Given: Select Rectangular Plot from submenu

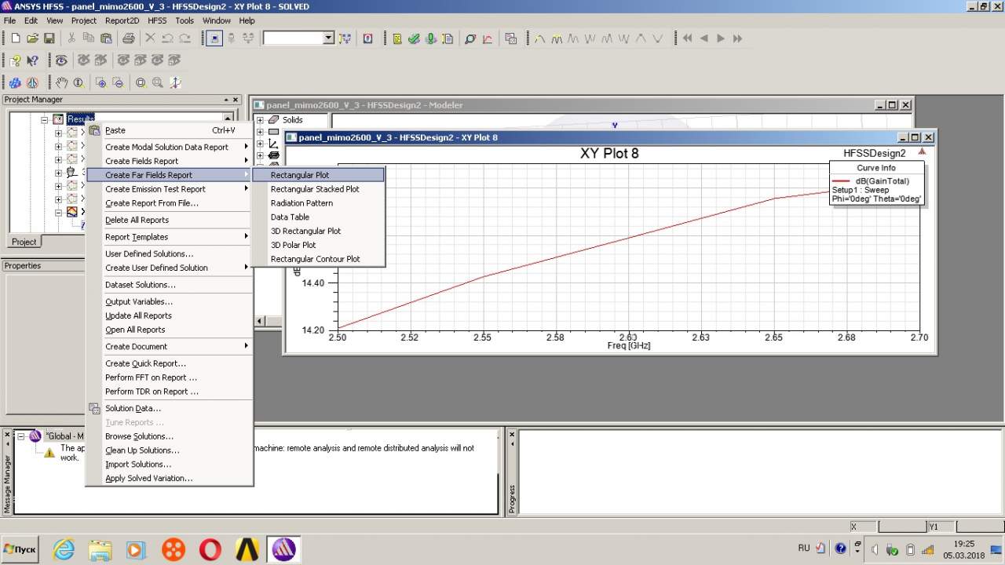Looking at the screenshot, I should tap(300, 175).
